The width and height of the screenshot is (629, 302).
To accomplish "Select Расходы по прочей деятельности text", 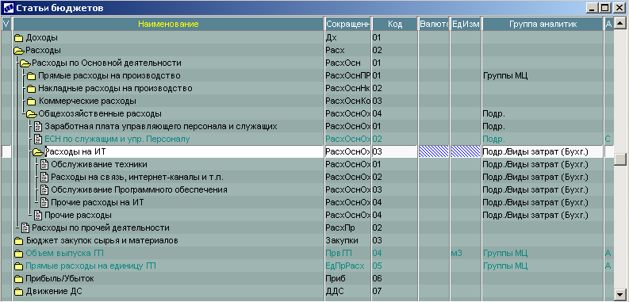I will [100, 227].
